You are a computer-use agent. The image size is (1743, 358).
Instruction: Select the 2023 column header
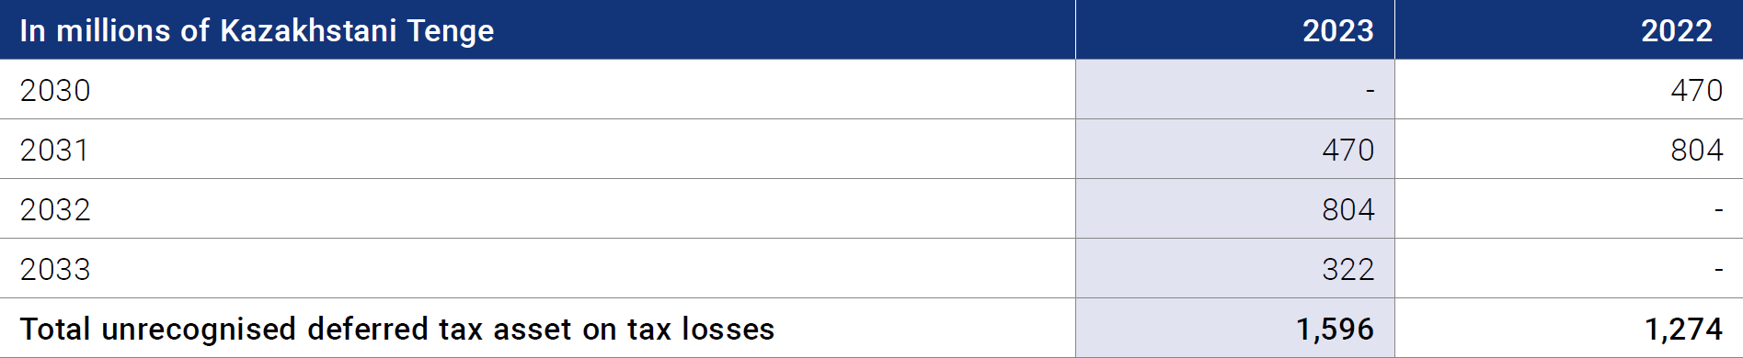click(x=1337, y=31)
